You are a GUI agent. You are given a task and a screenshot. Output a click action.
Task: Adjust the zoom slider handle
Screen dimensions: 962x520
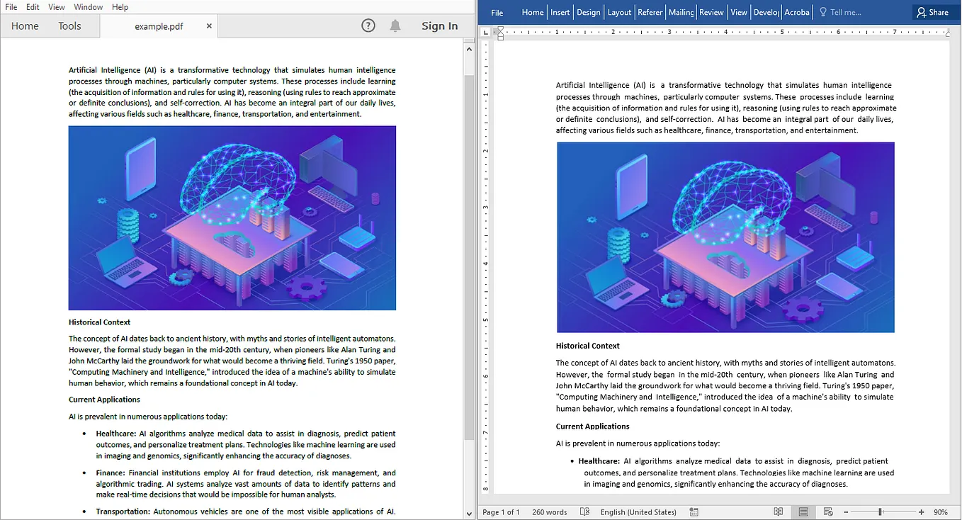[881, 511]
